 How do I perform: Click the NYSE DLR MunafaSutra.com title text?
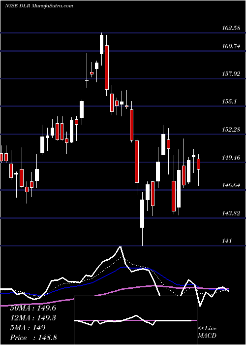[x=39, y=6]
